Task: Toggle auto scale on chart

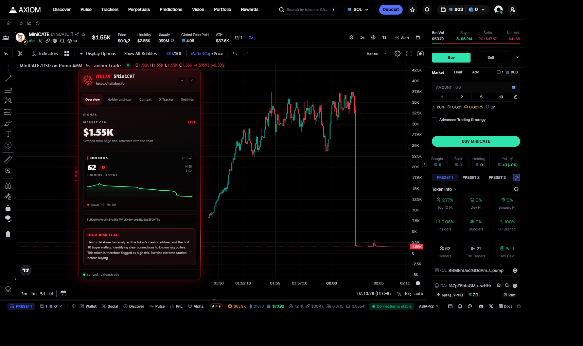Action: [419, 294]
